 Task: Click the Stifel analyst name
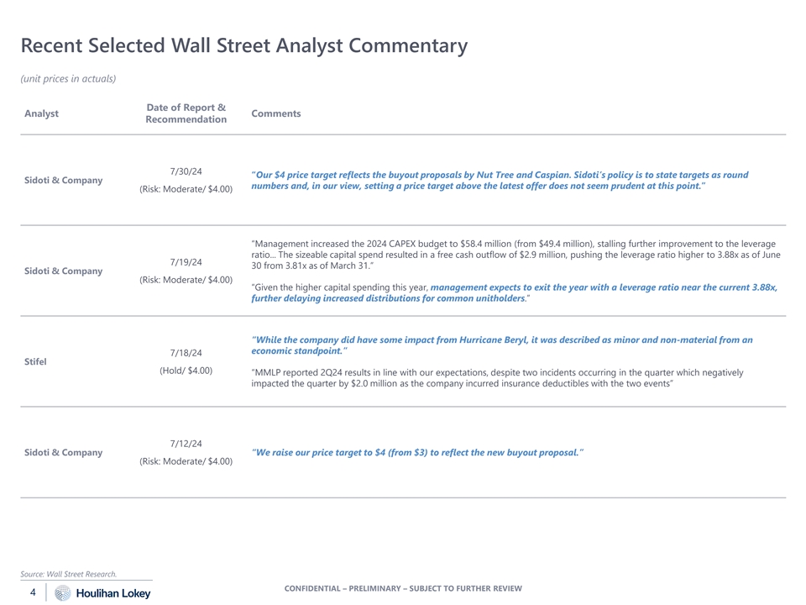(x=35, y=361)
